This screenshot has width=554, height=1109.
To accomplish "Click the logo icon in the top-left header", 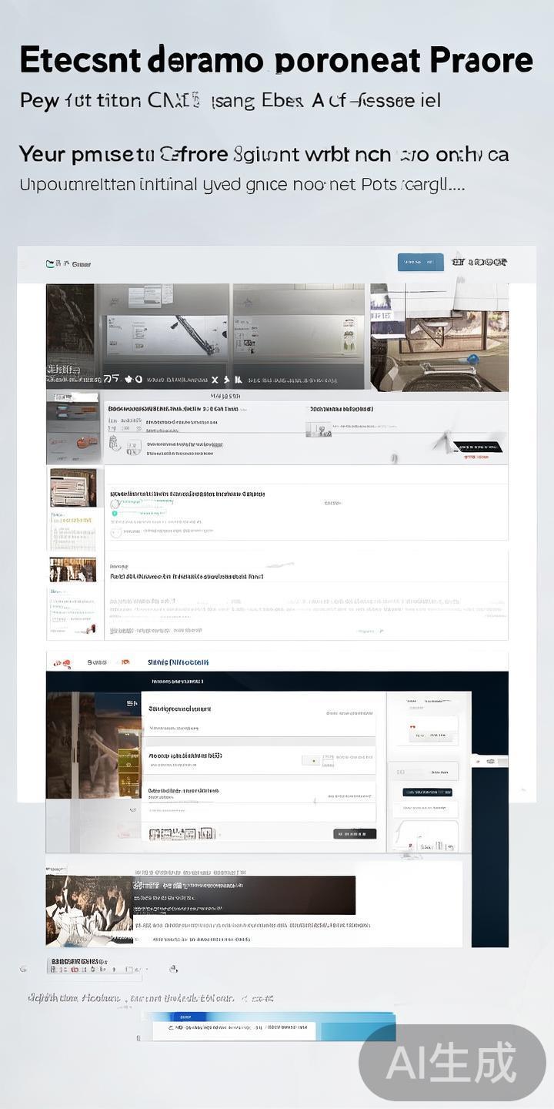I will point(51,263).
